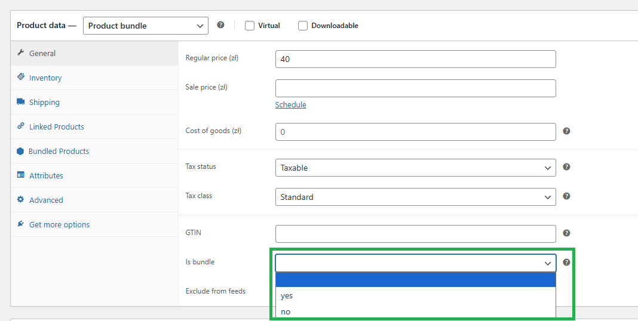The image size is (638, 321).
Task: Click the wrench icon beside General
Action: pyautogui.click(x=21, y=53)
